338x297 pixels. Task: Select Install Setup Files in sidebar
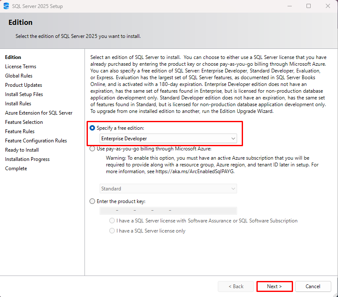coord(24,94)
